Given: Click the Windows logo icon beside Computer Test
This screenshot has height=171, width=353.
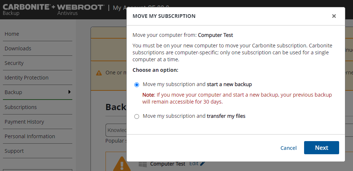Looking at the screenshot, I should click(x=142, y=164).
